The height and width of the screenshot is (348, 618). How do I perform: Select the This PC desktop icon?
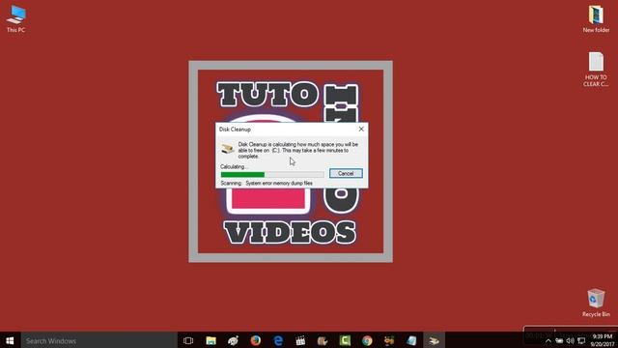click(x=16, y=19)
